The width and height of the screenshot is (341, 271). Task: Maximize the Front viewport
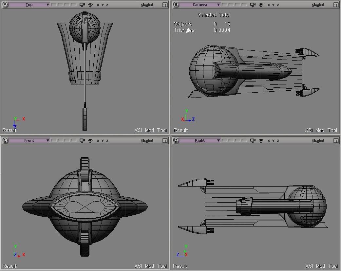click(x=165, y=141)
